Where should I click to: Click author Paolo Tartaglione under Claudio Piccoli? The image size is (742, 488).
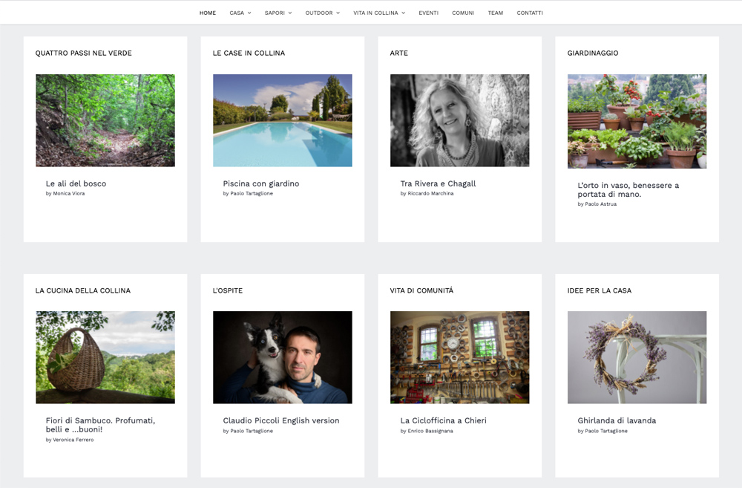tap(252, 431)
